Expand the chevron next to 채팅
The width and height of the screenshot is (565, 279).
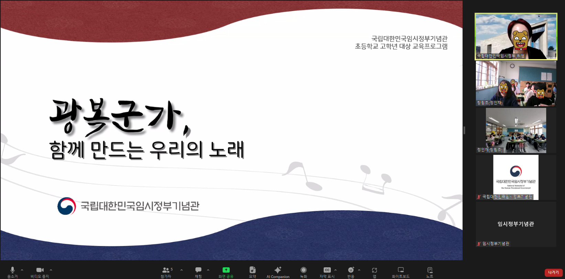point(208,270)
